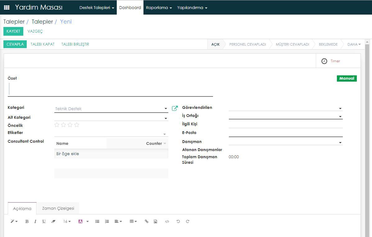Image resolution: width=372 pixels, height=237 pixels.
Task: Click the green Manual badge
Action: point(347,78)
